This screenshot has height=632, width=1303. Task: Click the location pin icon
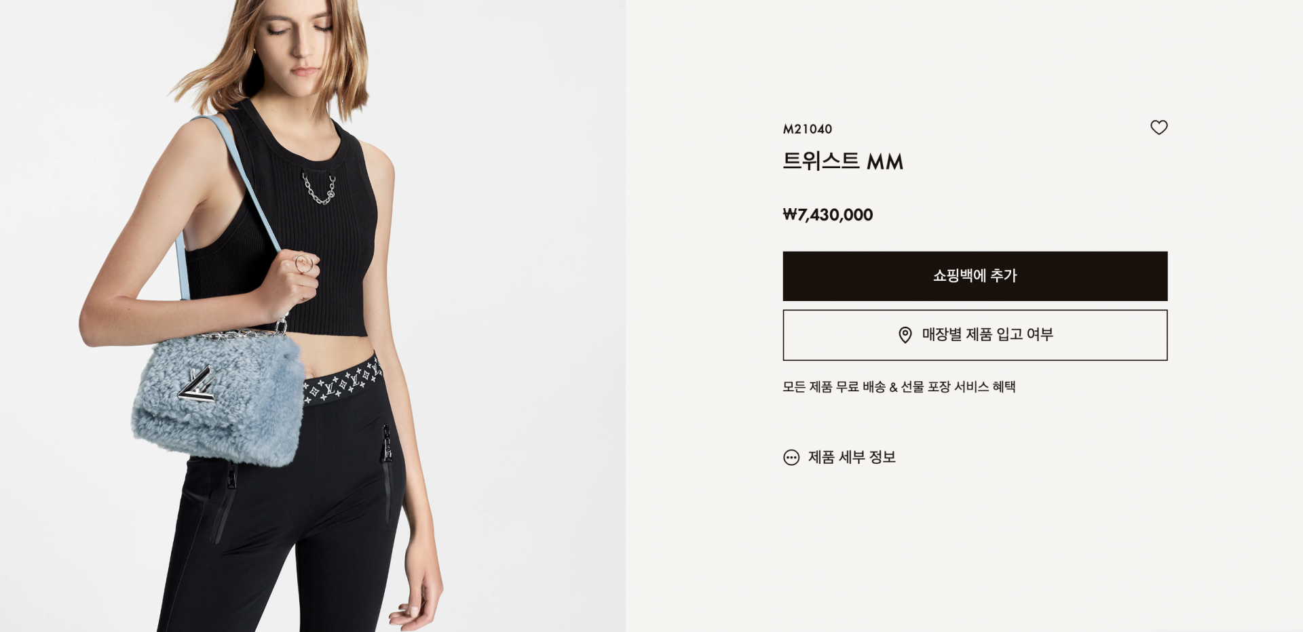[905, 335]
